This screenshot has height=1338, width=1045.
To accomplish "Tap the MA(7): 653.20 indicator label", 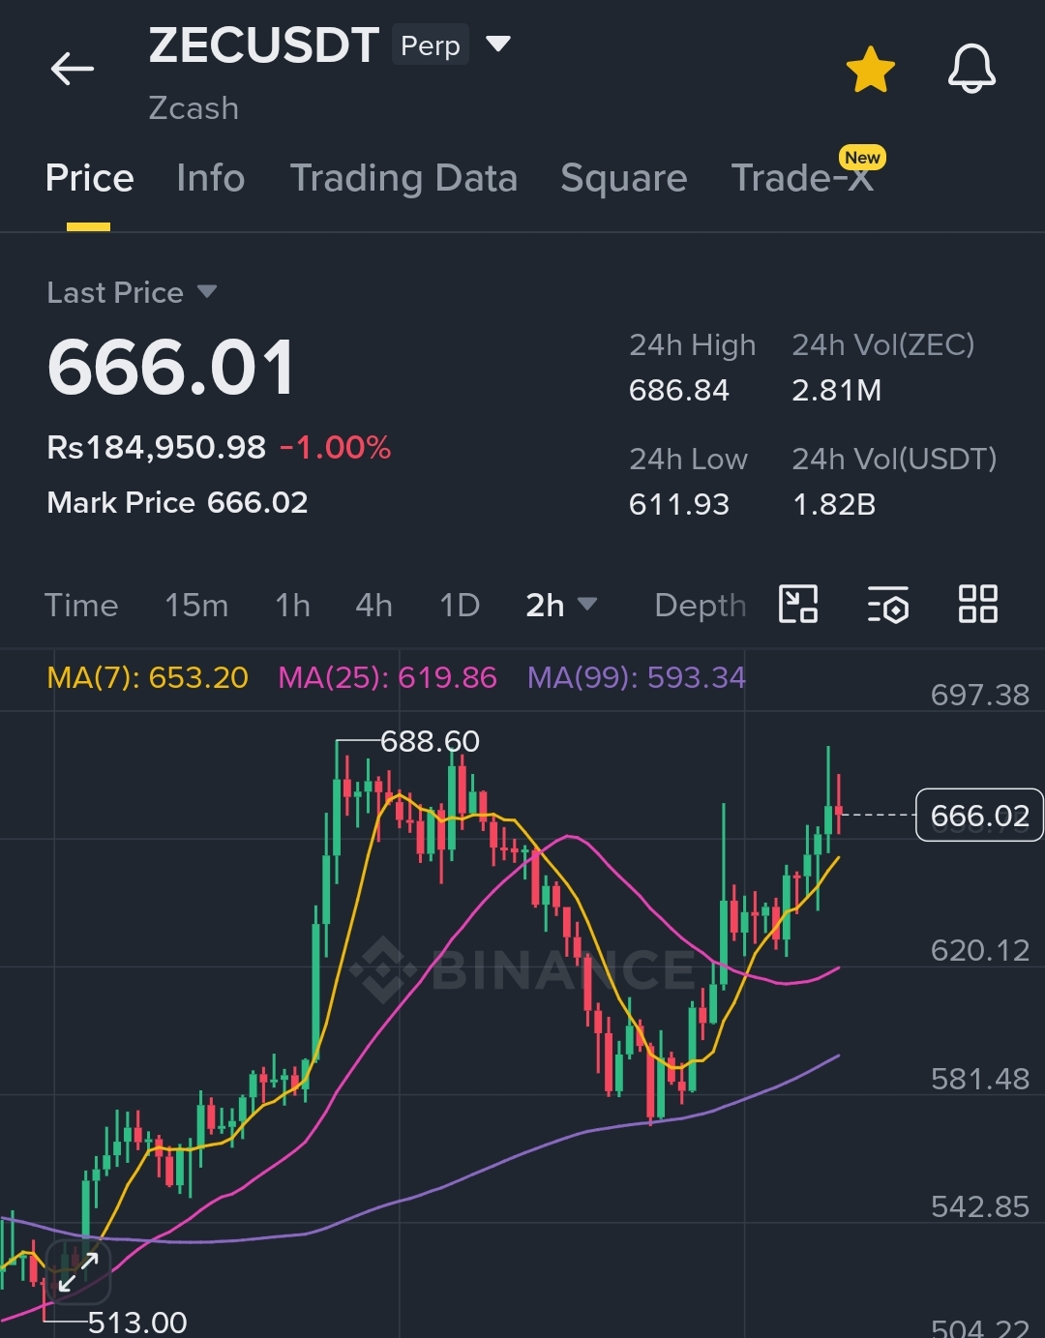I will (148, 677).
